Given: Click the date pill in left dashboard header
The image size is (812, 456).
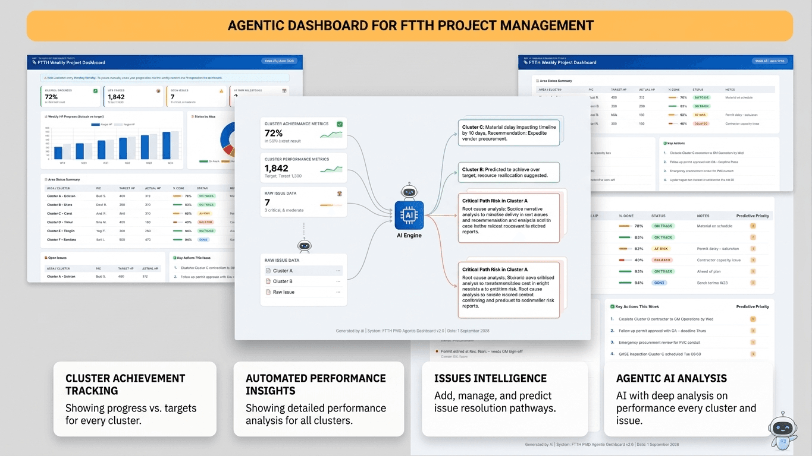Looking at the screenshot, I should (x=279, y=61).
